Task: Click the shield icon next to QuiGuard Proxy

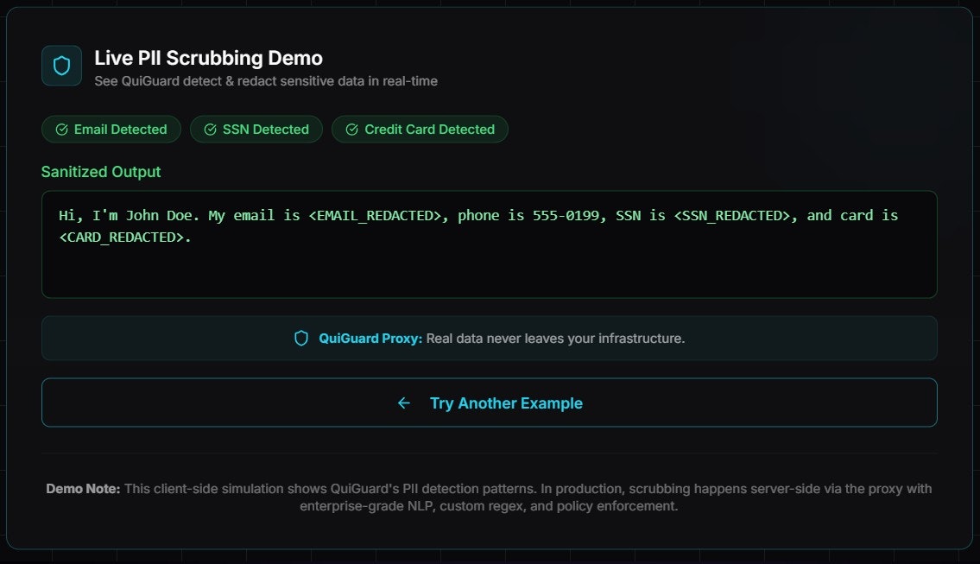Action: pyautogui.click(x=301, y=339)
